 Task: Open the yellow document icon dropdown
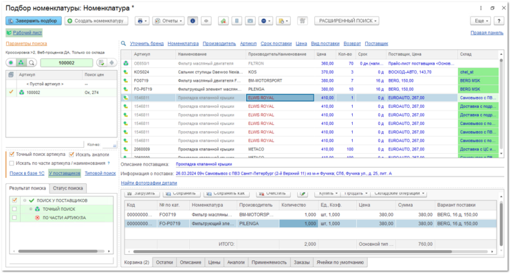[283, 21]
